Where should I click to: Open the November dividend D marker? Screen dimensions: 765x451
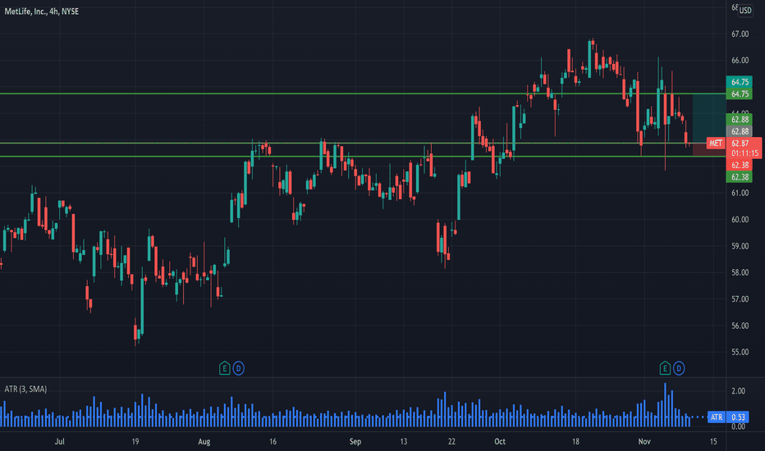coord(679,368)
